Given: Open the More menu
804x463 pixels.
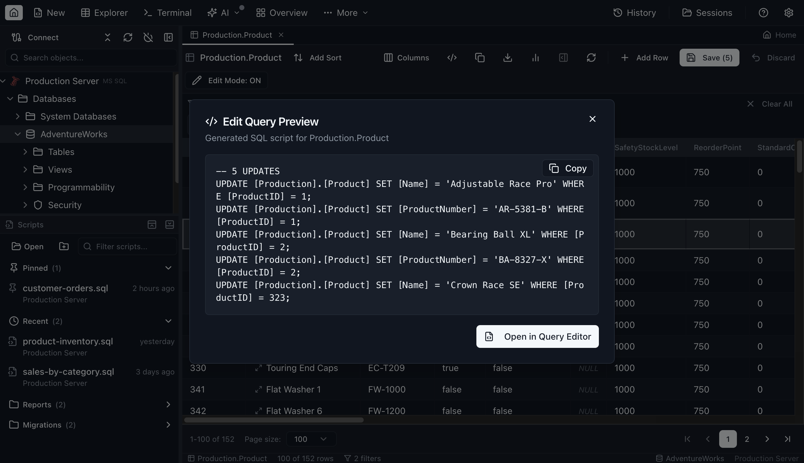Looking at the screenshot, I should click(x=345, y=13).
